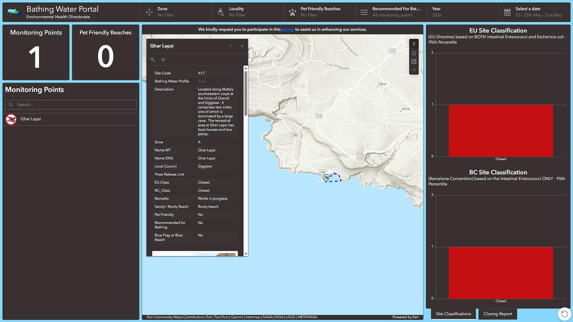Click the Rocky beach value
The image size is (573, 322).
click(x=208, y=207)
